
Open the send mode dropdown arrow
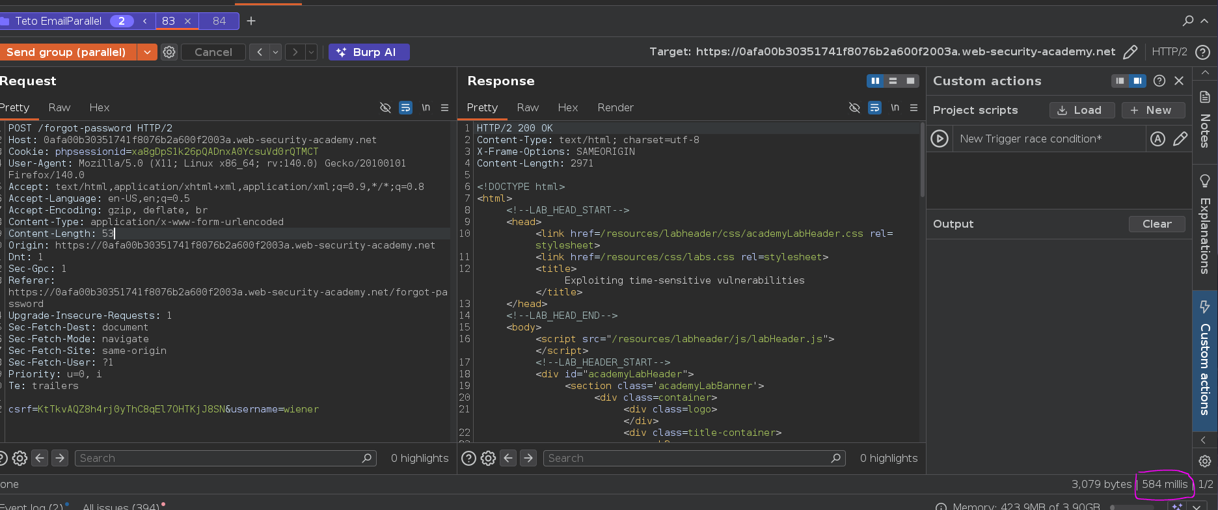click(x=148, y=52)
